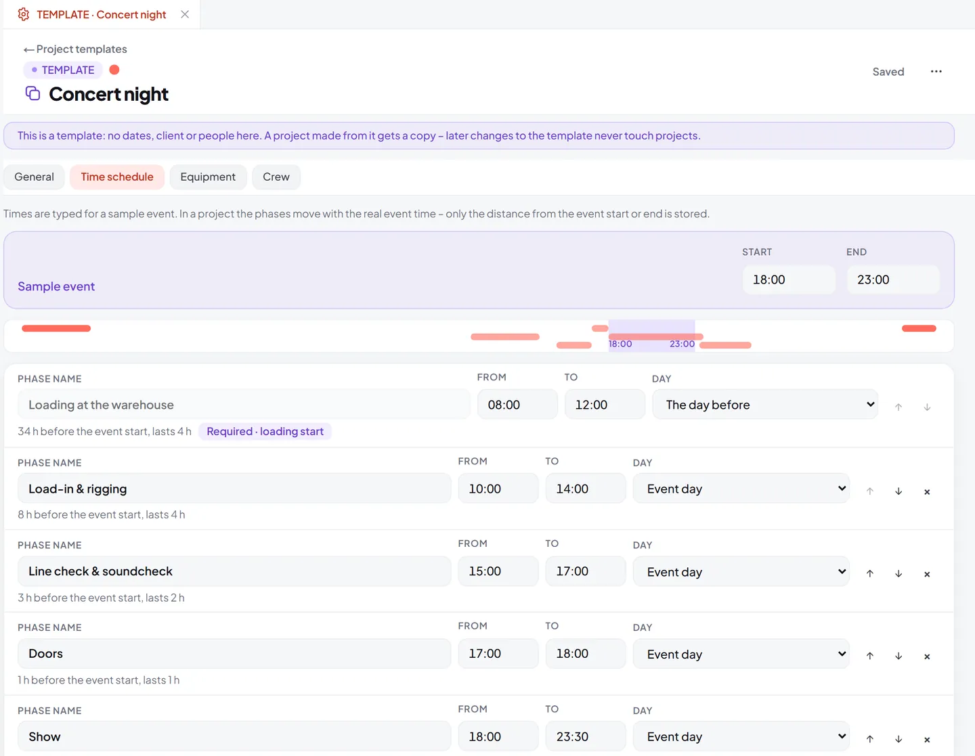The width and height of the screenshot is (975, 756).
Task: Go back to Project templates
Action: tap(75, 49)
